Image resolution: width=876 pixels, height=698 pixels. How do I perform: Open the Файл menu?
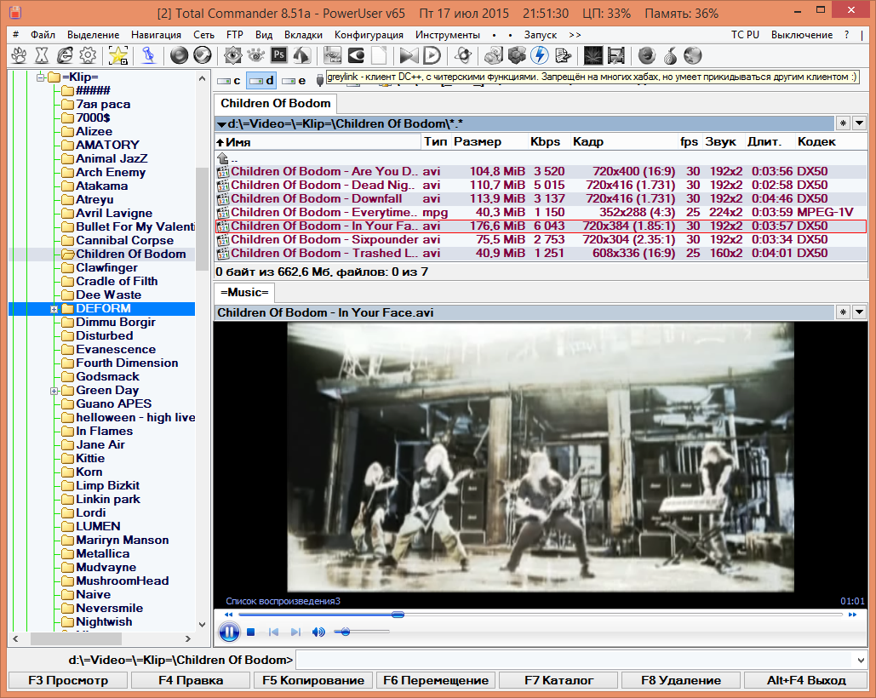pyautogui.click(x=43, y=35)
